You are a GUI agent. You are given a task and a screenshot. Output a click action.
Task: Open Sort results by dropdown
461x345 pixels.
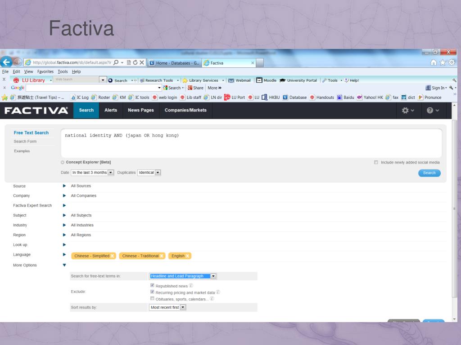167,307
